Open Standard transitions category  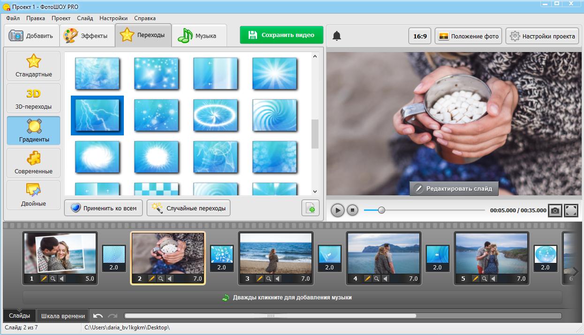click(34, 66)
